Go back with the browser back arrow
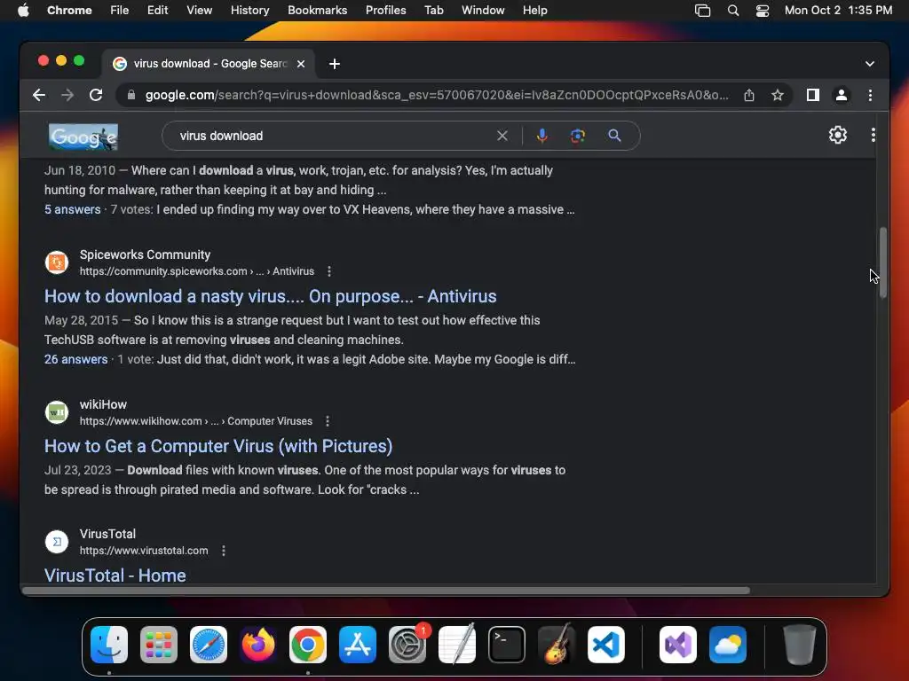 tap(39, 95)
